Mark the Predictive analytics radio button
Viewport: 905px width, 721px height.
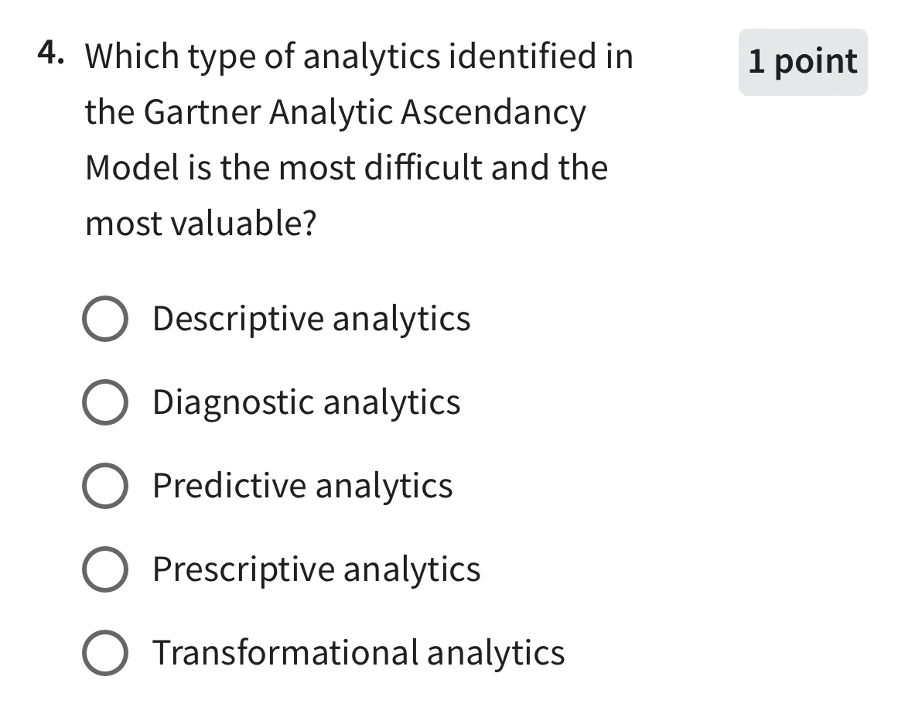coord(104,487)
